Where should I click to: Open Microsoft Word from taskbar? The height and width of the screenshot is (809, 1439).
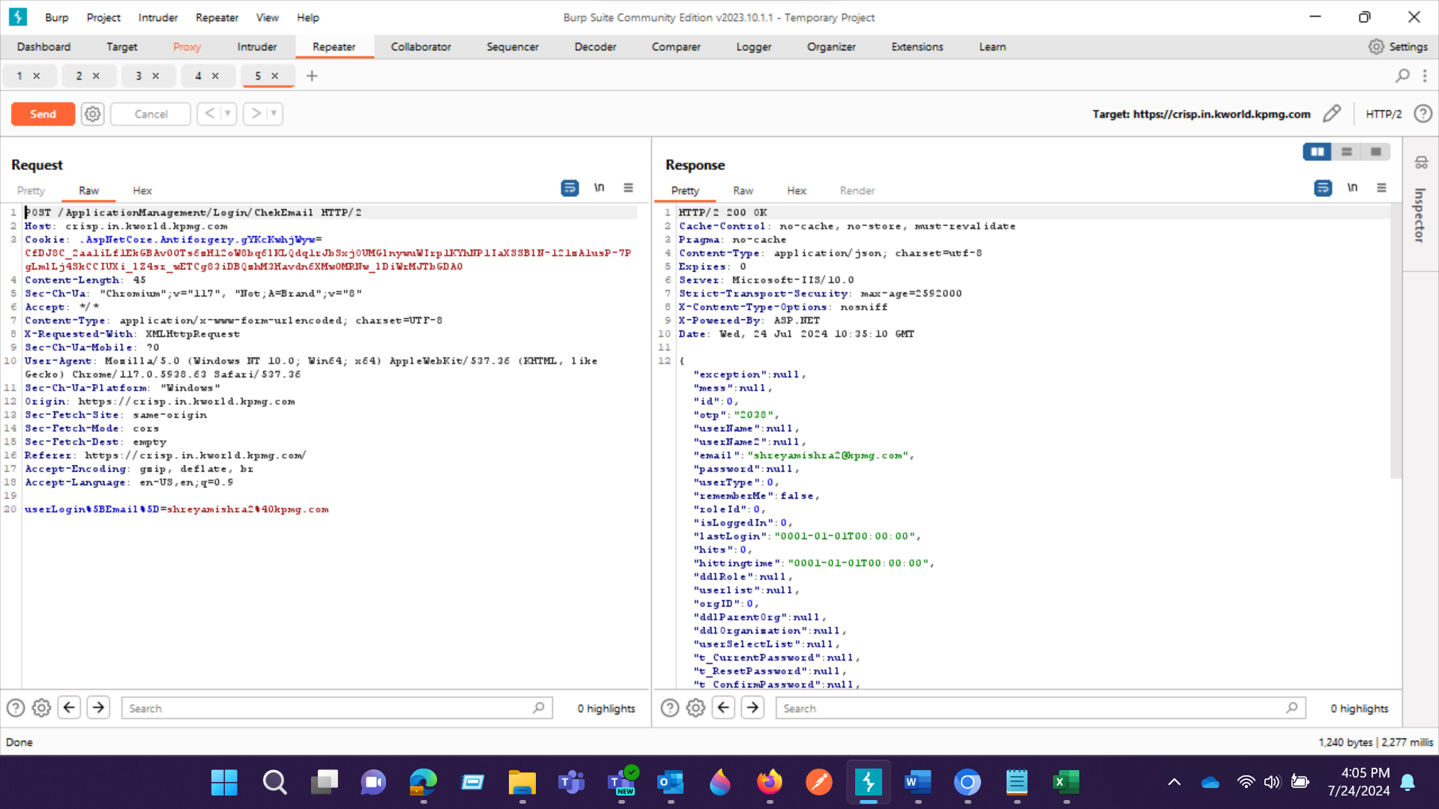click(917, 783)
